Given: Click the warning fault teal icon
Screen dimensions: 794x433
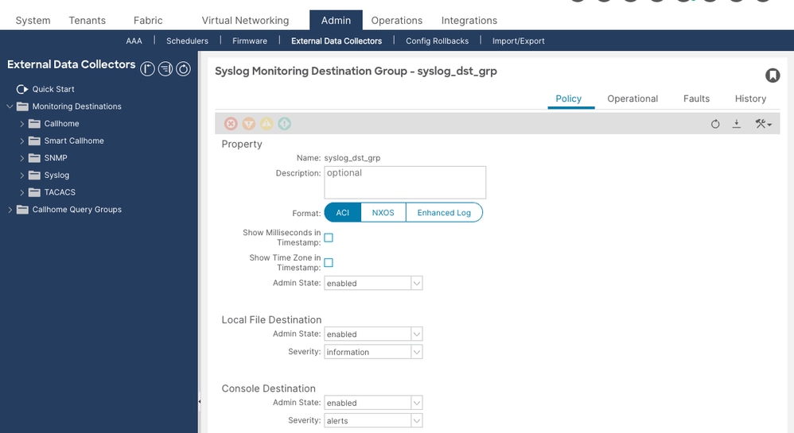Looking at the screenshot, I should tap(285, 123).
